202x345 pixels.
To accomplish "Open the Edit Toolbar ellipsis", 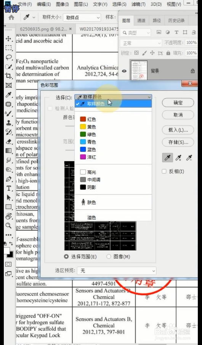I will (8, 235).
